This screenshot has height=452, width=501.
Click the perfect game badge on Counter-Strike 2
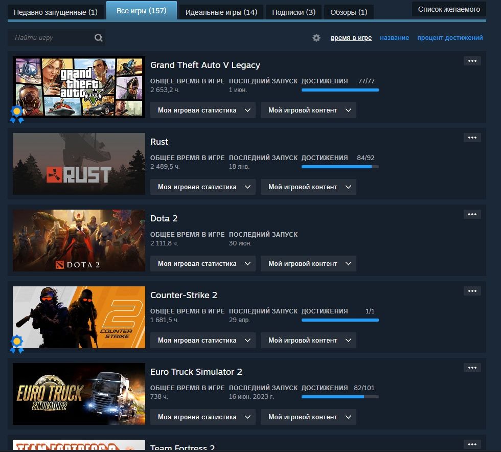coord(17,344)
